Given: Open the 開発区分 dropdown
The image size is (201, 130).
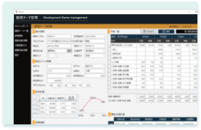Looking at the screenshot, I should click(95, 55).
